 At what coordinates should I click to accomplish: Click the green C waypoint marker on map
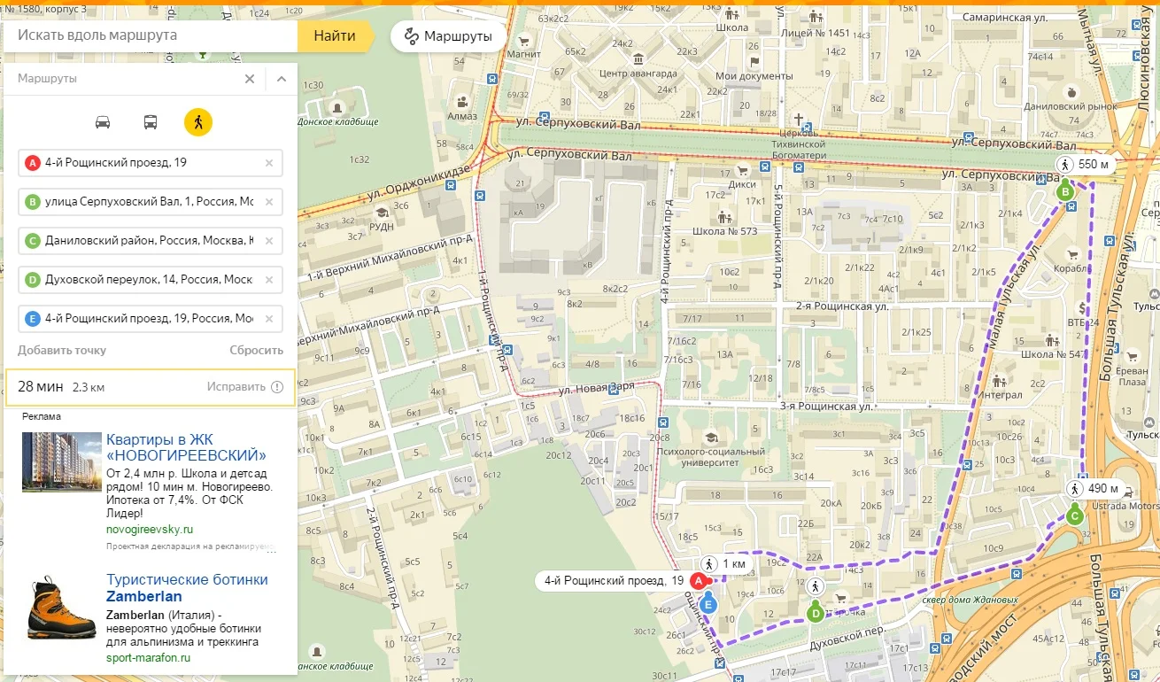[1074, 515]
